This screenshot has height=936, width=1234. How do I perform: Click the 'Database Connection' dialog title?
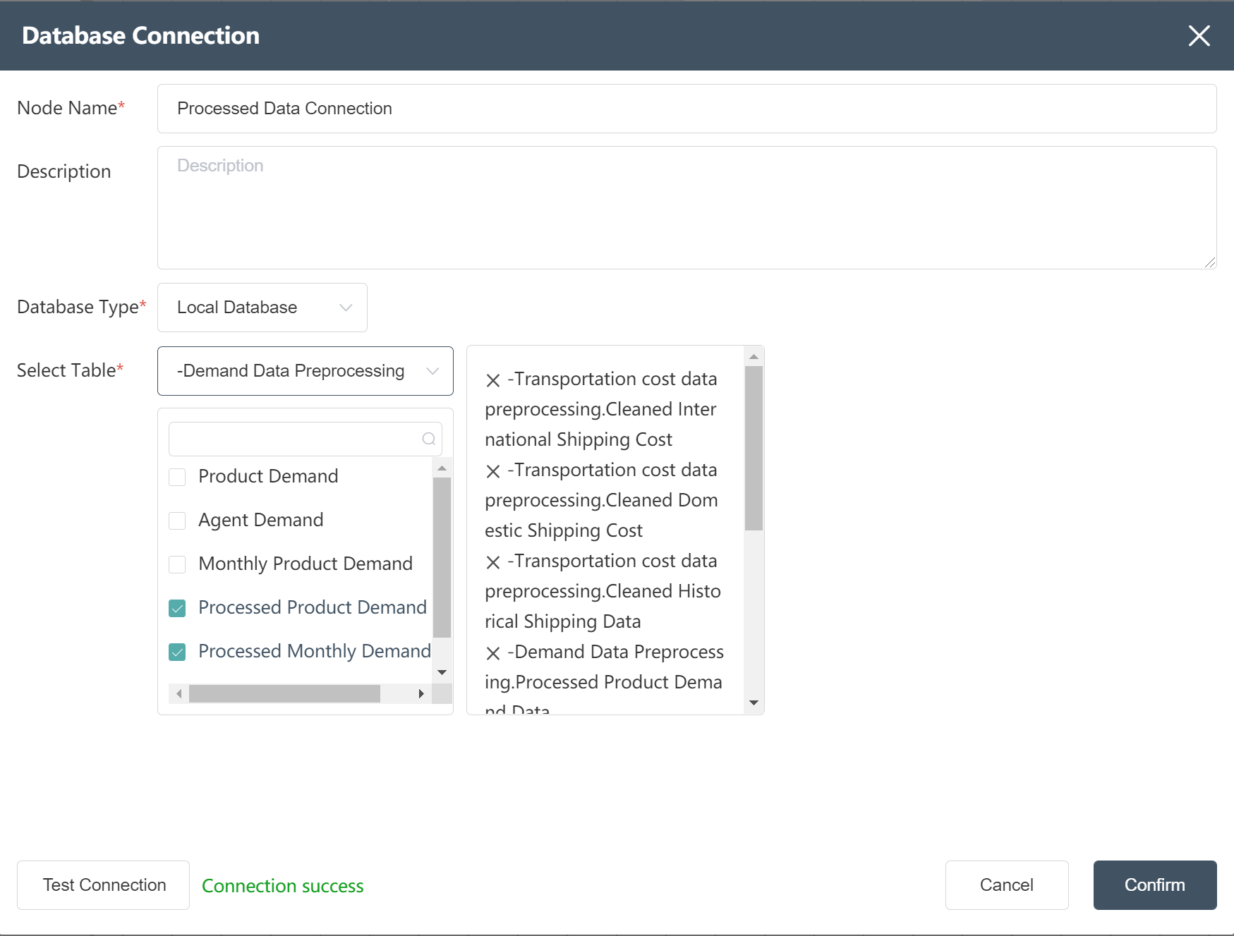(x=141, y=36)
